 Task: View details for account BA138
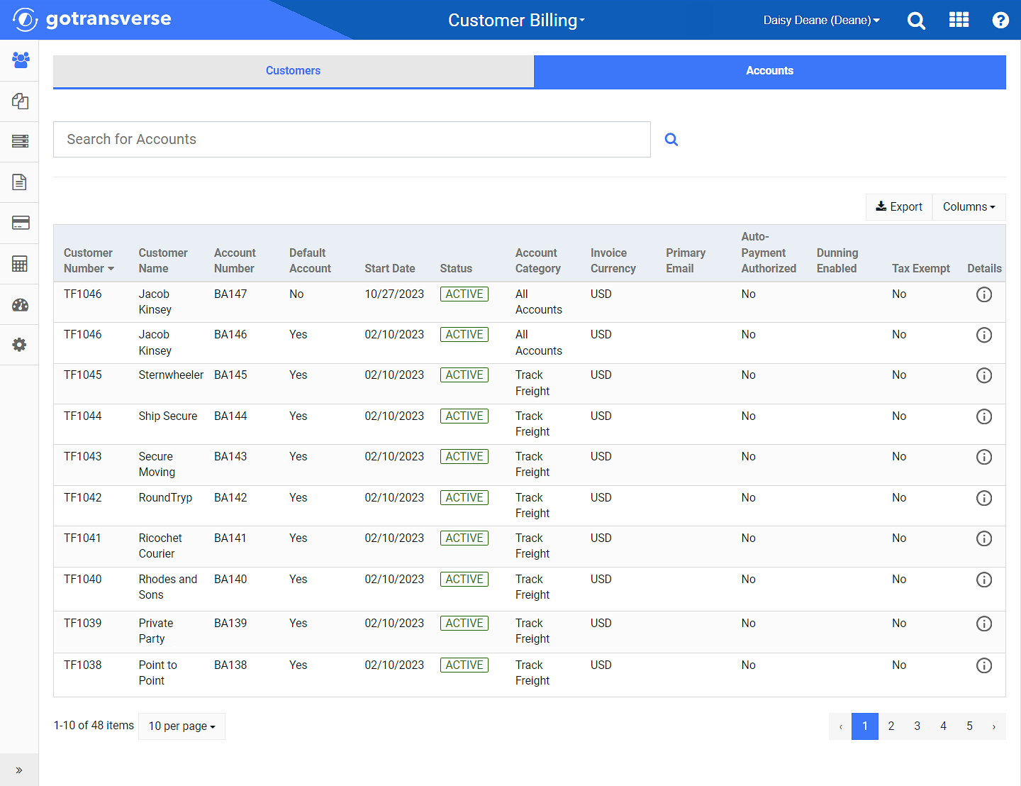coord(984,665)
